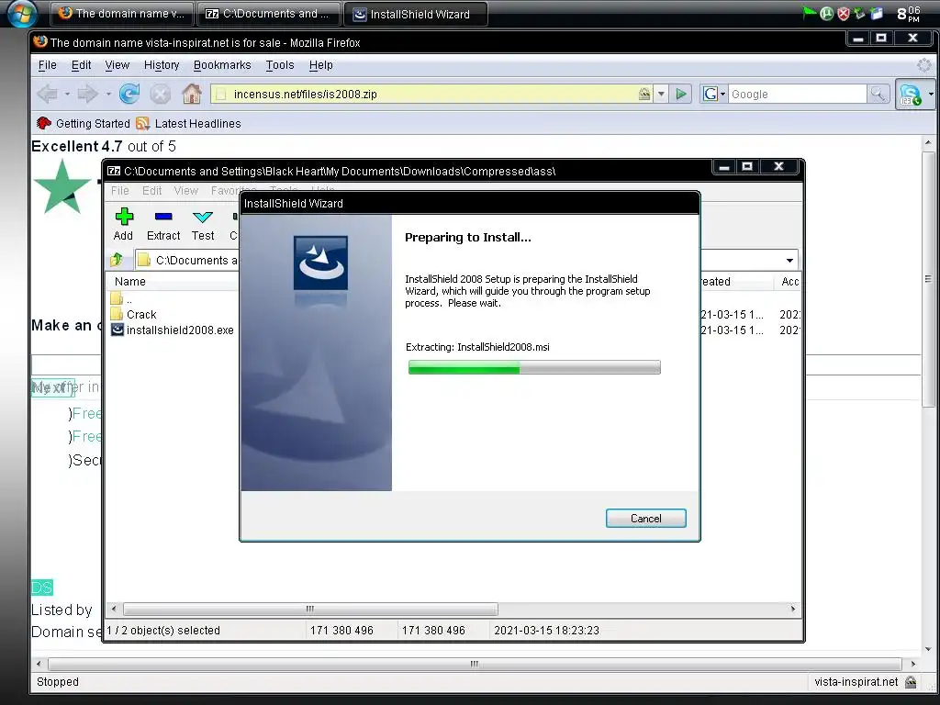Click the red shield security tray icon
The image size is (940, 705).
843,13
